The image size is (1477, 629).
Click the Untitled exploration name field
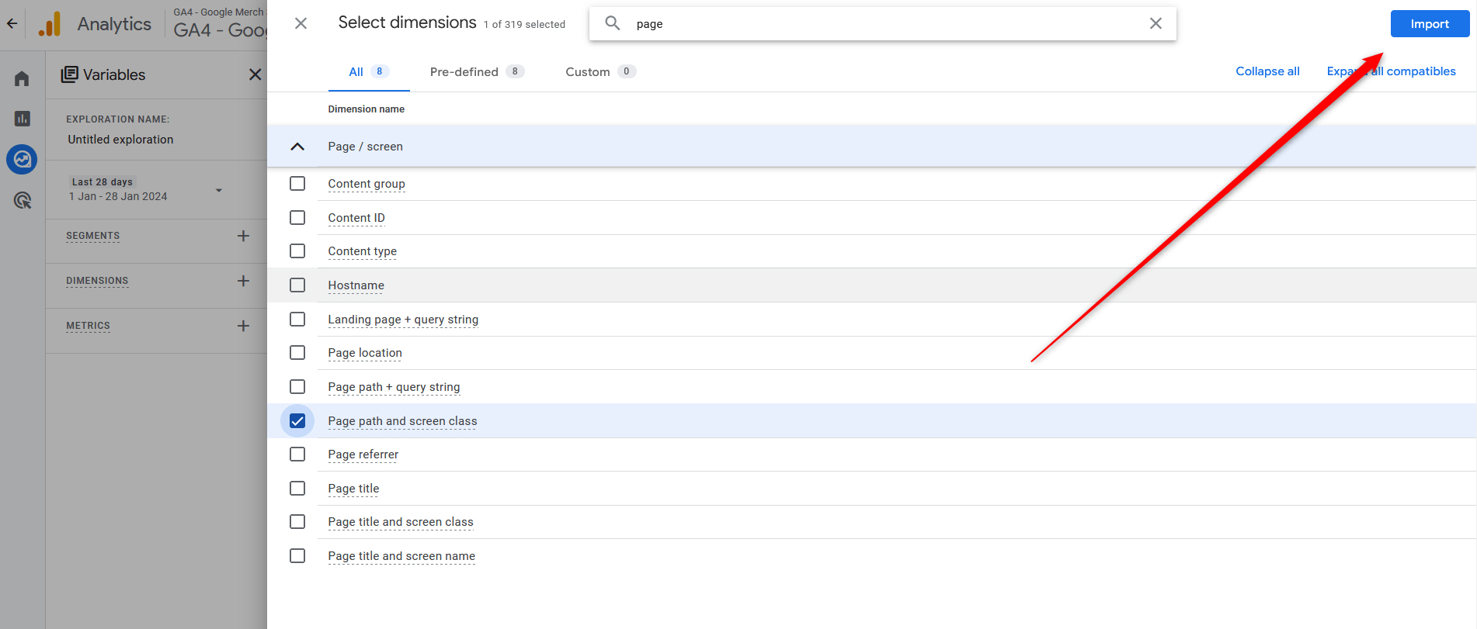tap(120, 140)
